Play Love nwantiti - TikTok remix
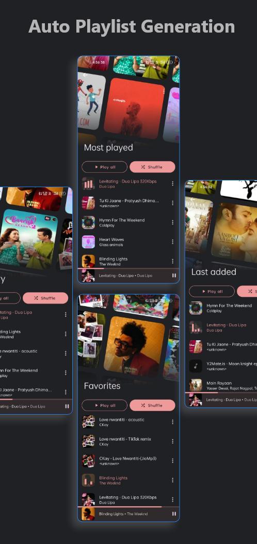The image size is (257, 544). [128, 441]
